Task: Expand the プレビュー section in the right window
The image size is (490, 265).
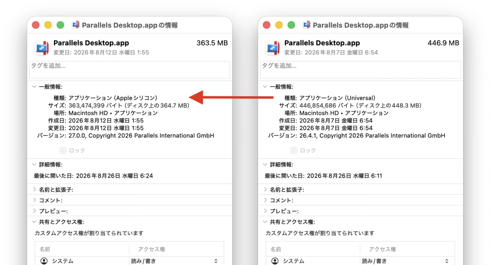Action: pos(265,211)
